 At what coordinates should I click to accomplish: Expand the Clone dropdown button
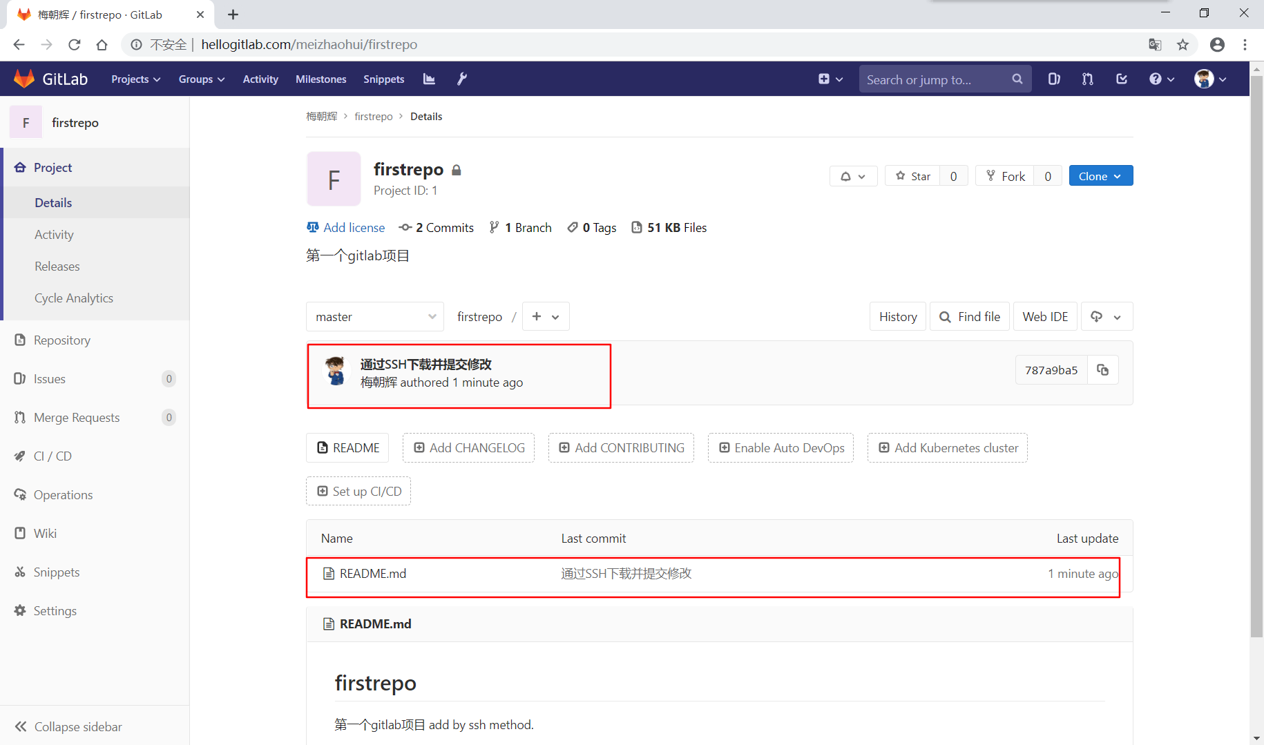1100,176
